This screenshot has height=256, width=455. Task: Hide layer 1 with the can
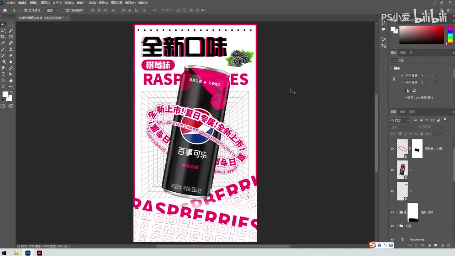pos(392,170)
